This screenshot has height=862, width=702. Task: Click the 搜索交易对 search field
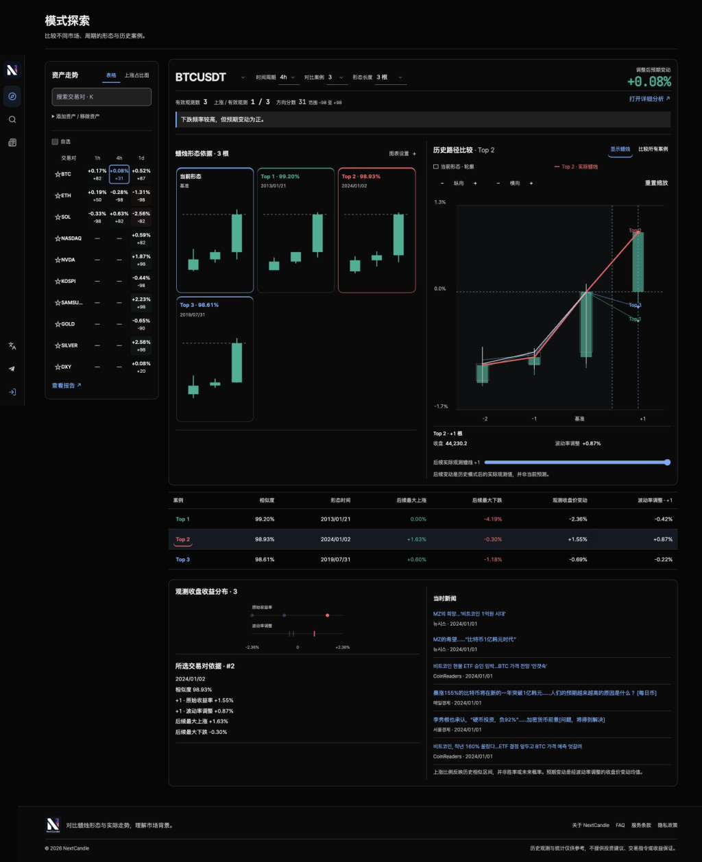(x=101, y=97)
